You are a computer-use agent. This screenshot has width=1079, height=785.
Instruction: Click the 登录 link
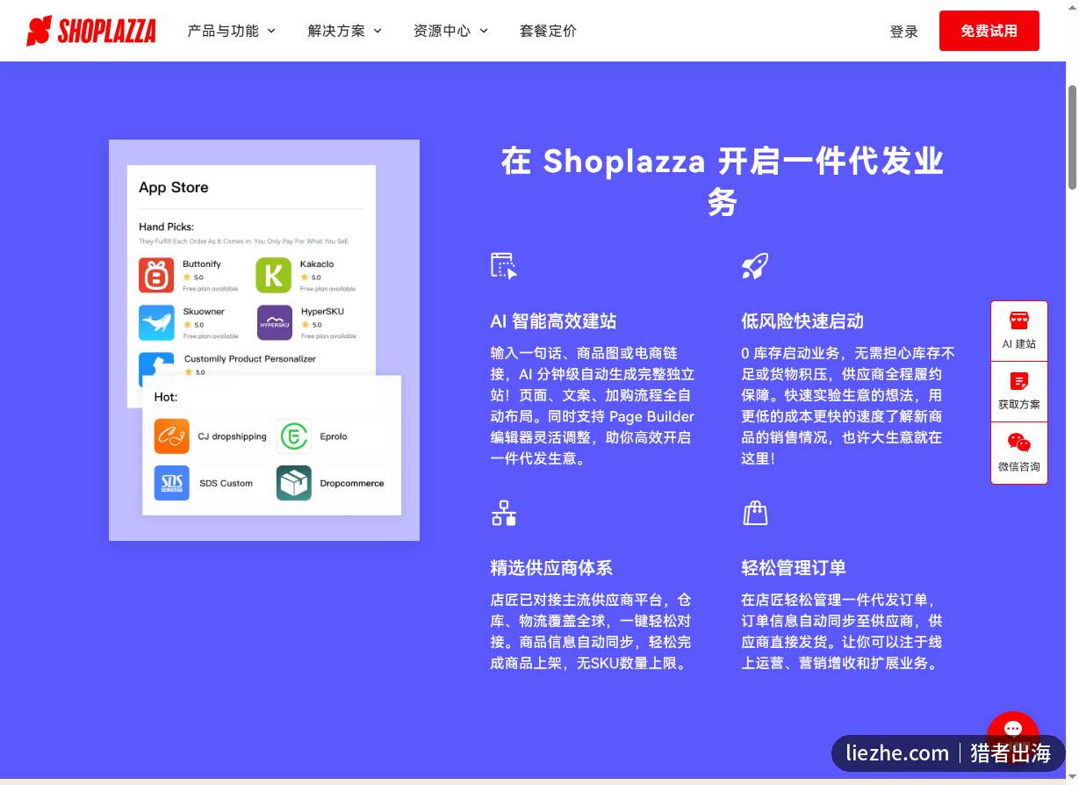pyautogui.click(x=904, y=32)
